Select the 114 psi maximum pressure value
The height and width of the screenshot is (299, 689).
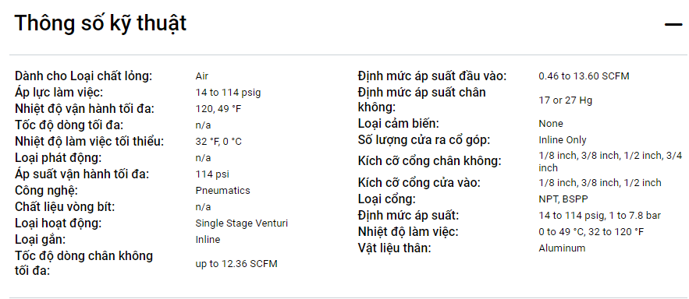coord(212,174)
